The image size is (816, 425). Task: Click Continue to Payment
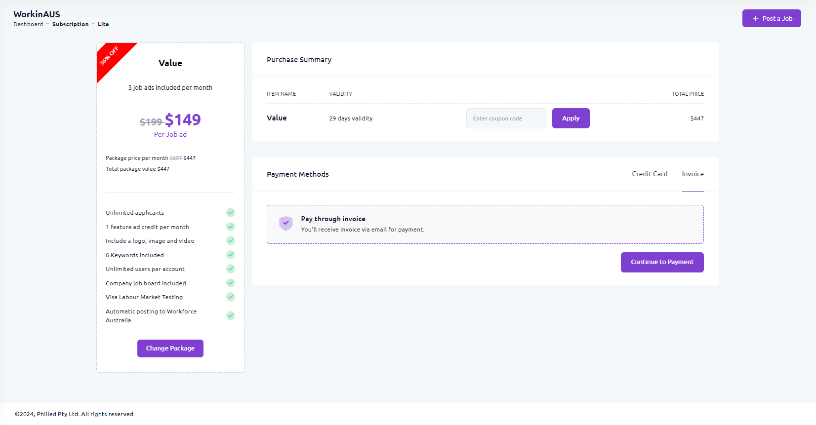point(662,262)
